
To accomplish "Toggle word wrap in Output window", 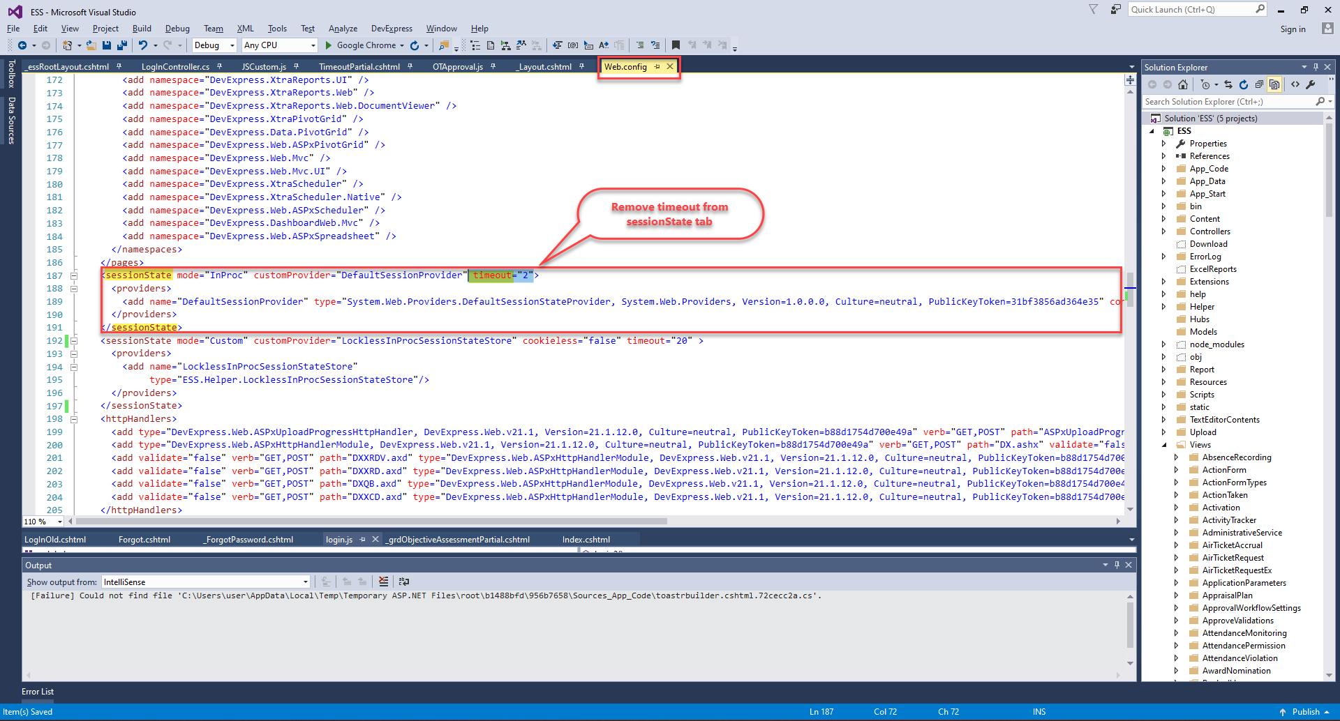I will 403,582.
